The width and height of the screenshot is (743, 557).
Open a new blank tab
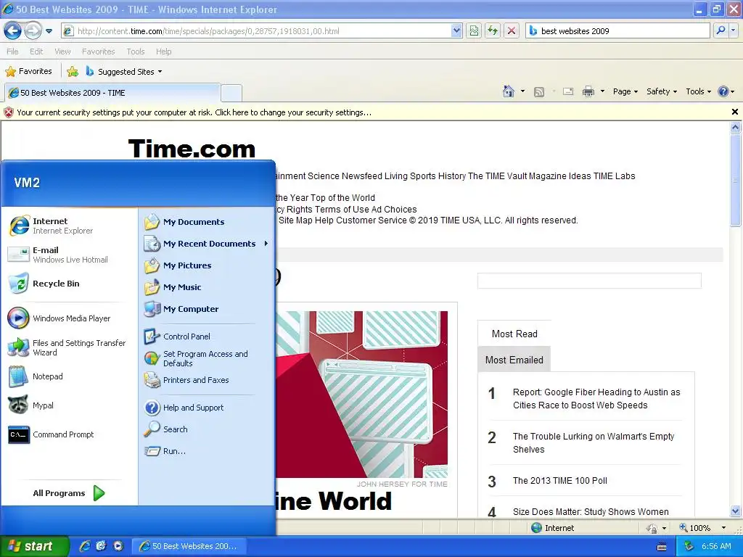231,93
